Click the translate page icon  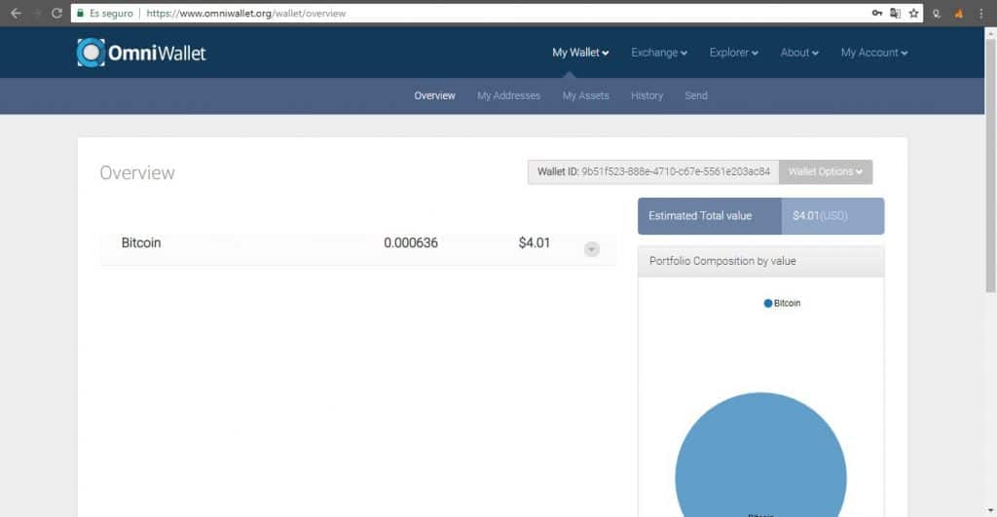pos(896,13)
